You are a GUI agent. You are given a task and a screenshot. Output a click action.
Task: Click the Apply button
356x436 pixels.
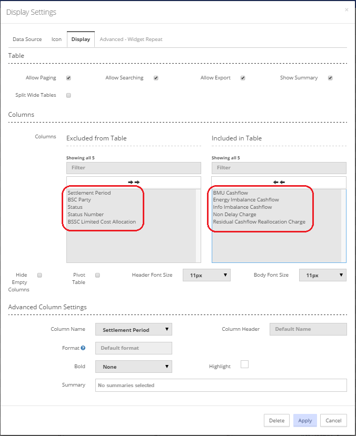[305, 420]
